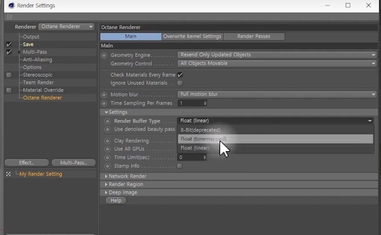The width and height of the screenshot is (381, 235).
Task: Click the Motion blur keyframe circle
Action: 104,94
